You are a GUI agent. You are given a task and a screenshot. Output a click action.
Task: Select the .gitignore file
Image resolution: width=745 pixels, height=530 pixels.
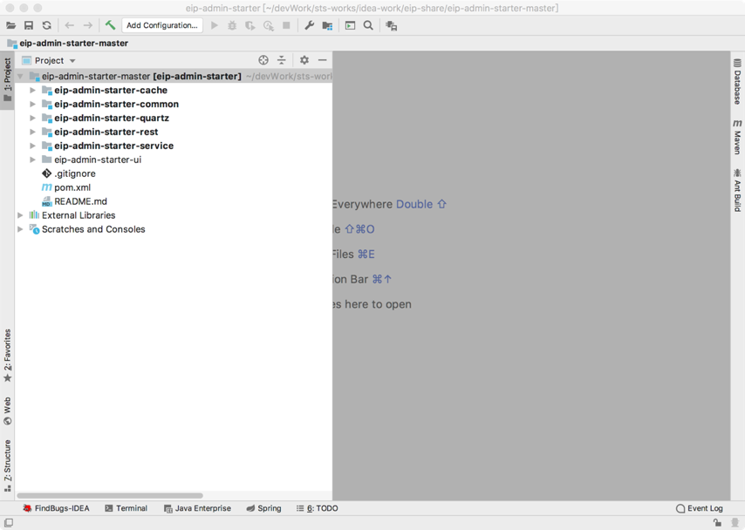click(x=75, y=173)
